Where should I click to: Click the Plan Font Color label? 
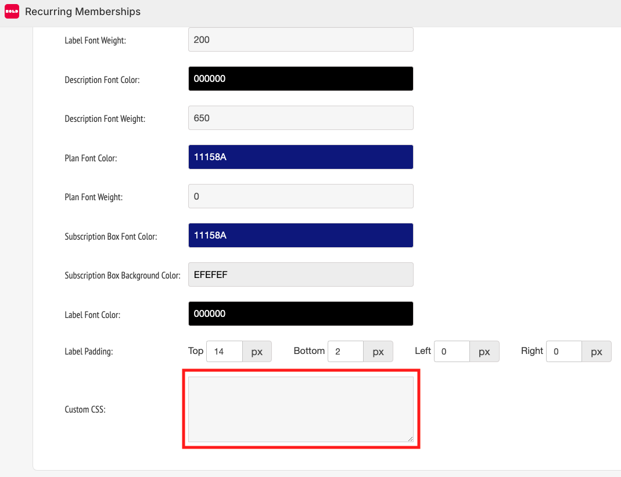(91, 158)
